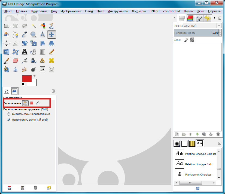This screenshot has width=225, height=194.
Task: Open the Фильтры menu
Action: (139, 11)
